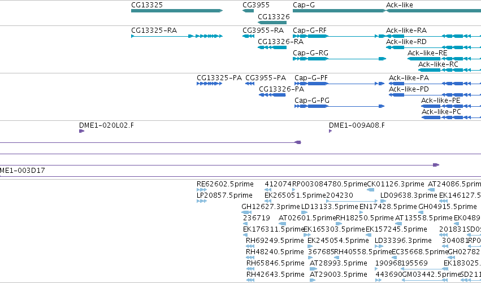Select the AT02601.5prime EST label

307,218
